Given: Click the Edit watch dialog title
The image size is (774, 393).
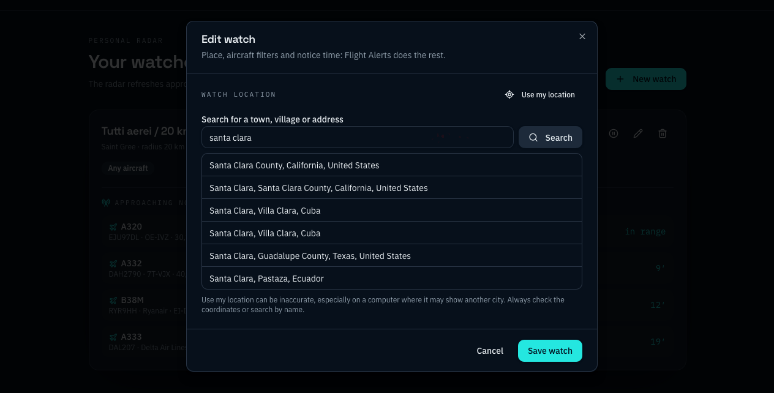Looking at the screenshot, I should [228, 39].
